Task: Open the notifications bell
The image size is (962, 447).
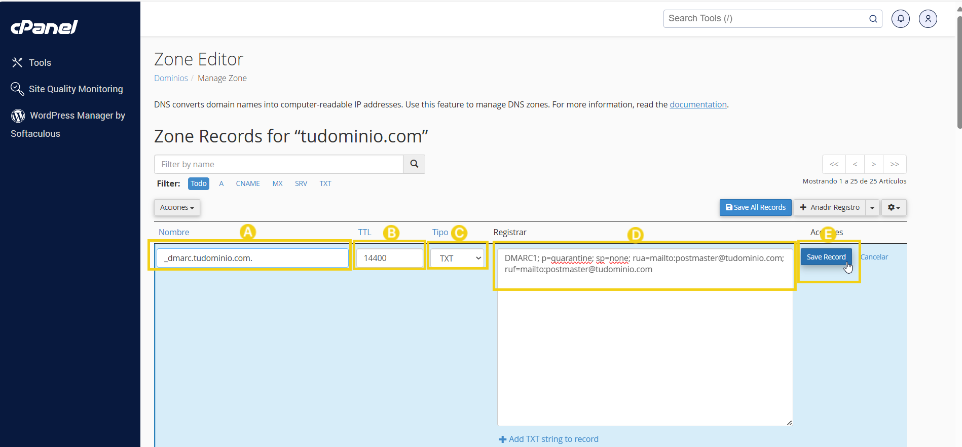Action: [901, 19]
